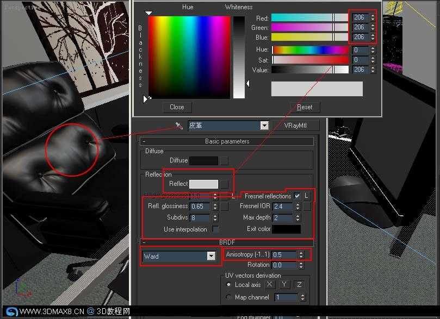Choose the Z local axis button
Viewport: 440px width, 319px height.
(x=299, y=285)
